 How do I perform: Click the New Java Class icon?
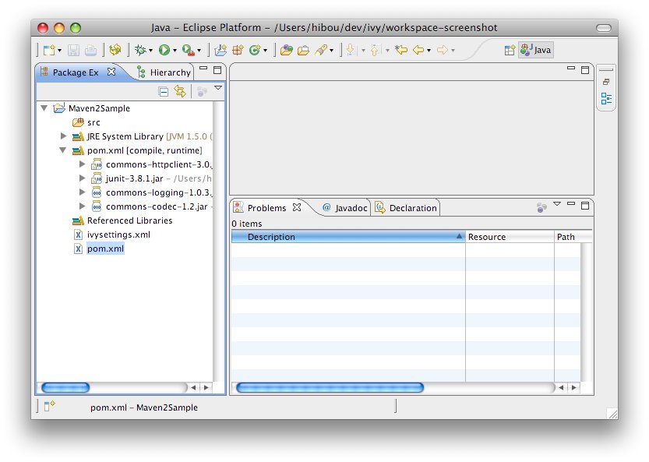tap(254, 50)
